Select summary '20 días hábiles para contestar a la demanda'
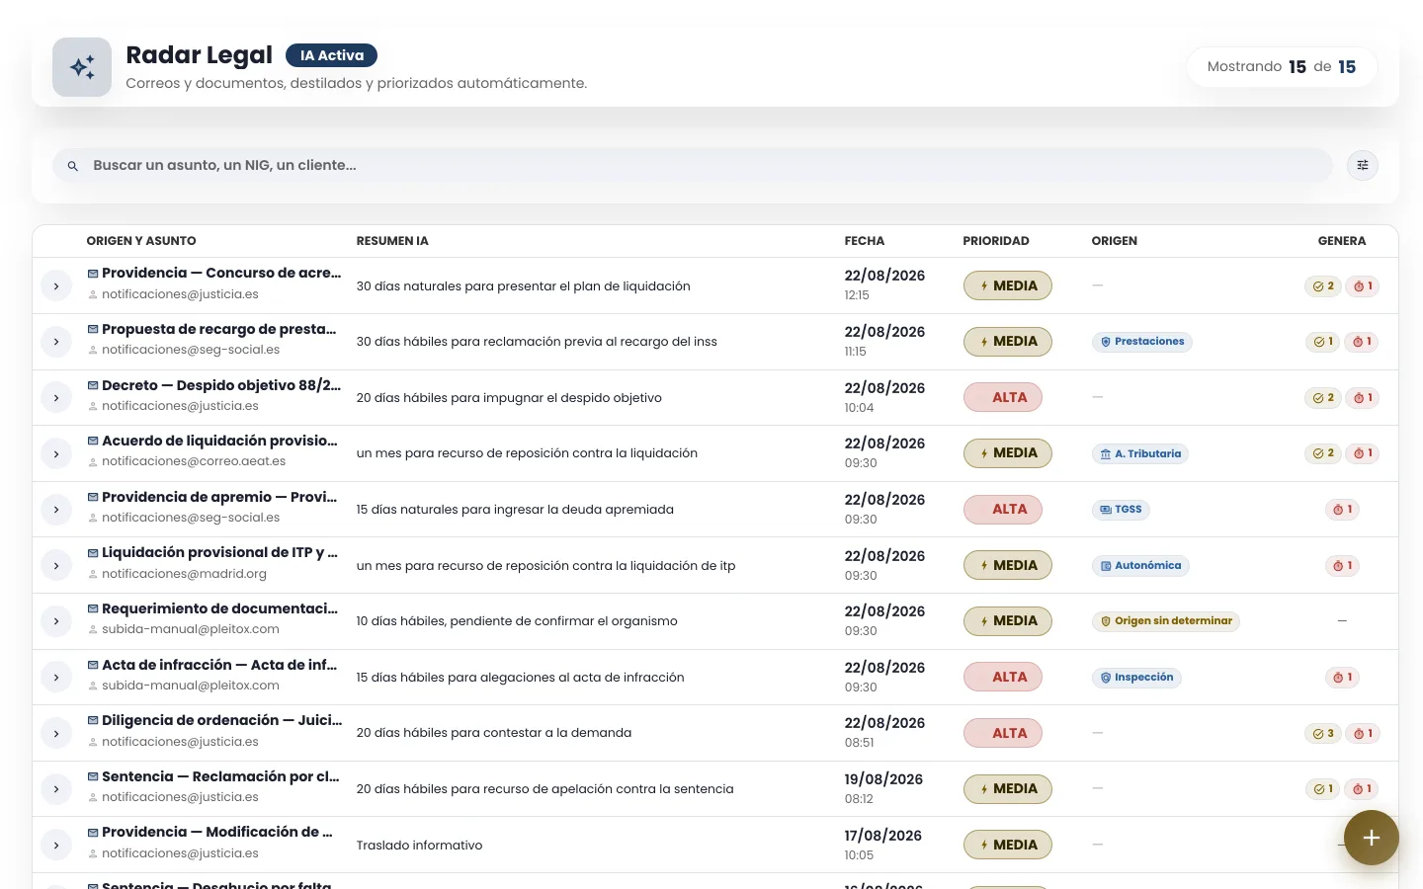The image size is (1423, 889). (494, 733)
